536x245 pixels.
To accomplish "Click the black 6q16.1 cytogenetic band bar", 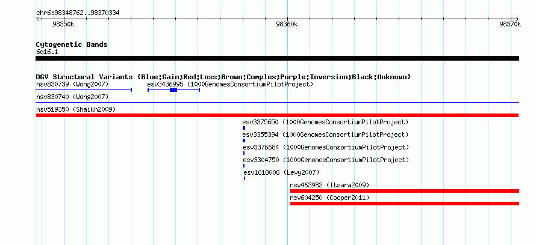I will [277, 58].
